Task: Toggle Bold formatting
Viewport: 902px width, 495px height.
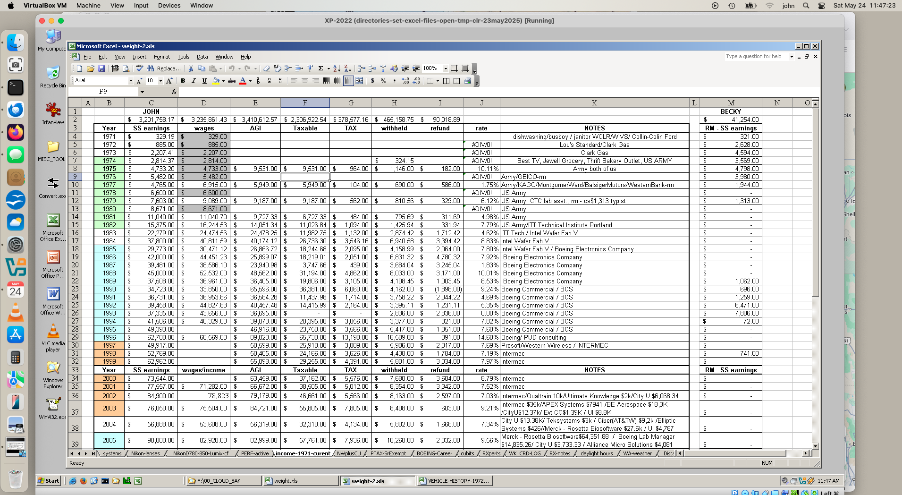Action: click(x=183, y=81)
